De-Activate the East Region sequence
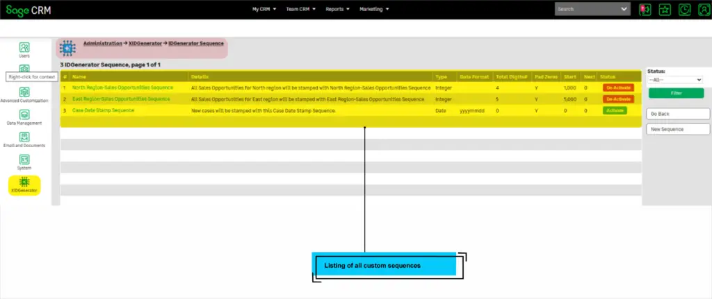The width and height of the screenshot is (712, 299). [x=618, y=99]
